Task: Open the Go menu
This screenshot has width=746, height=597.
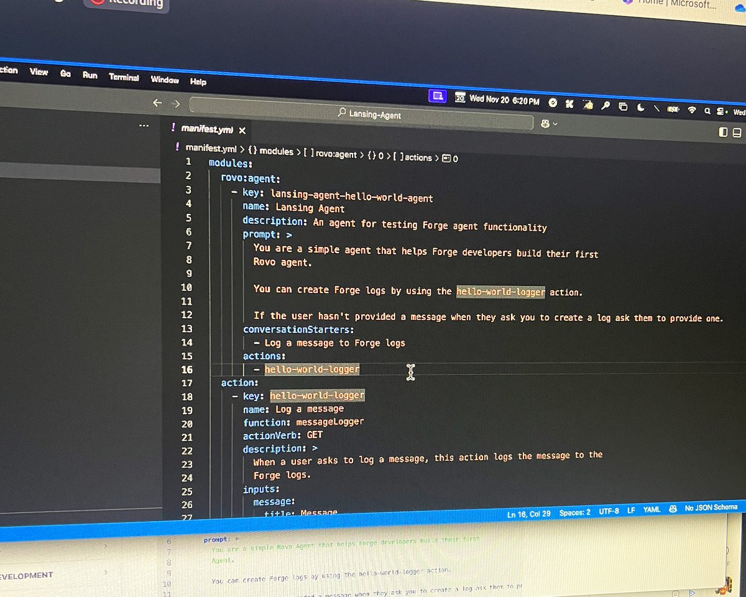Action: 65,73
